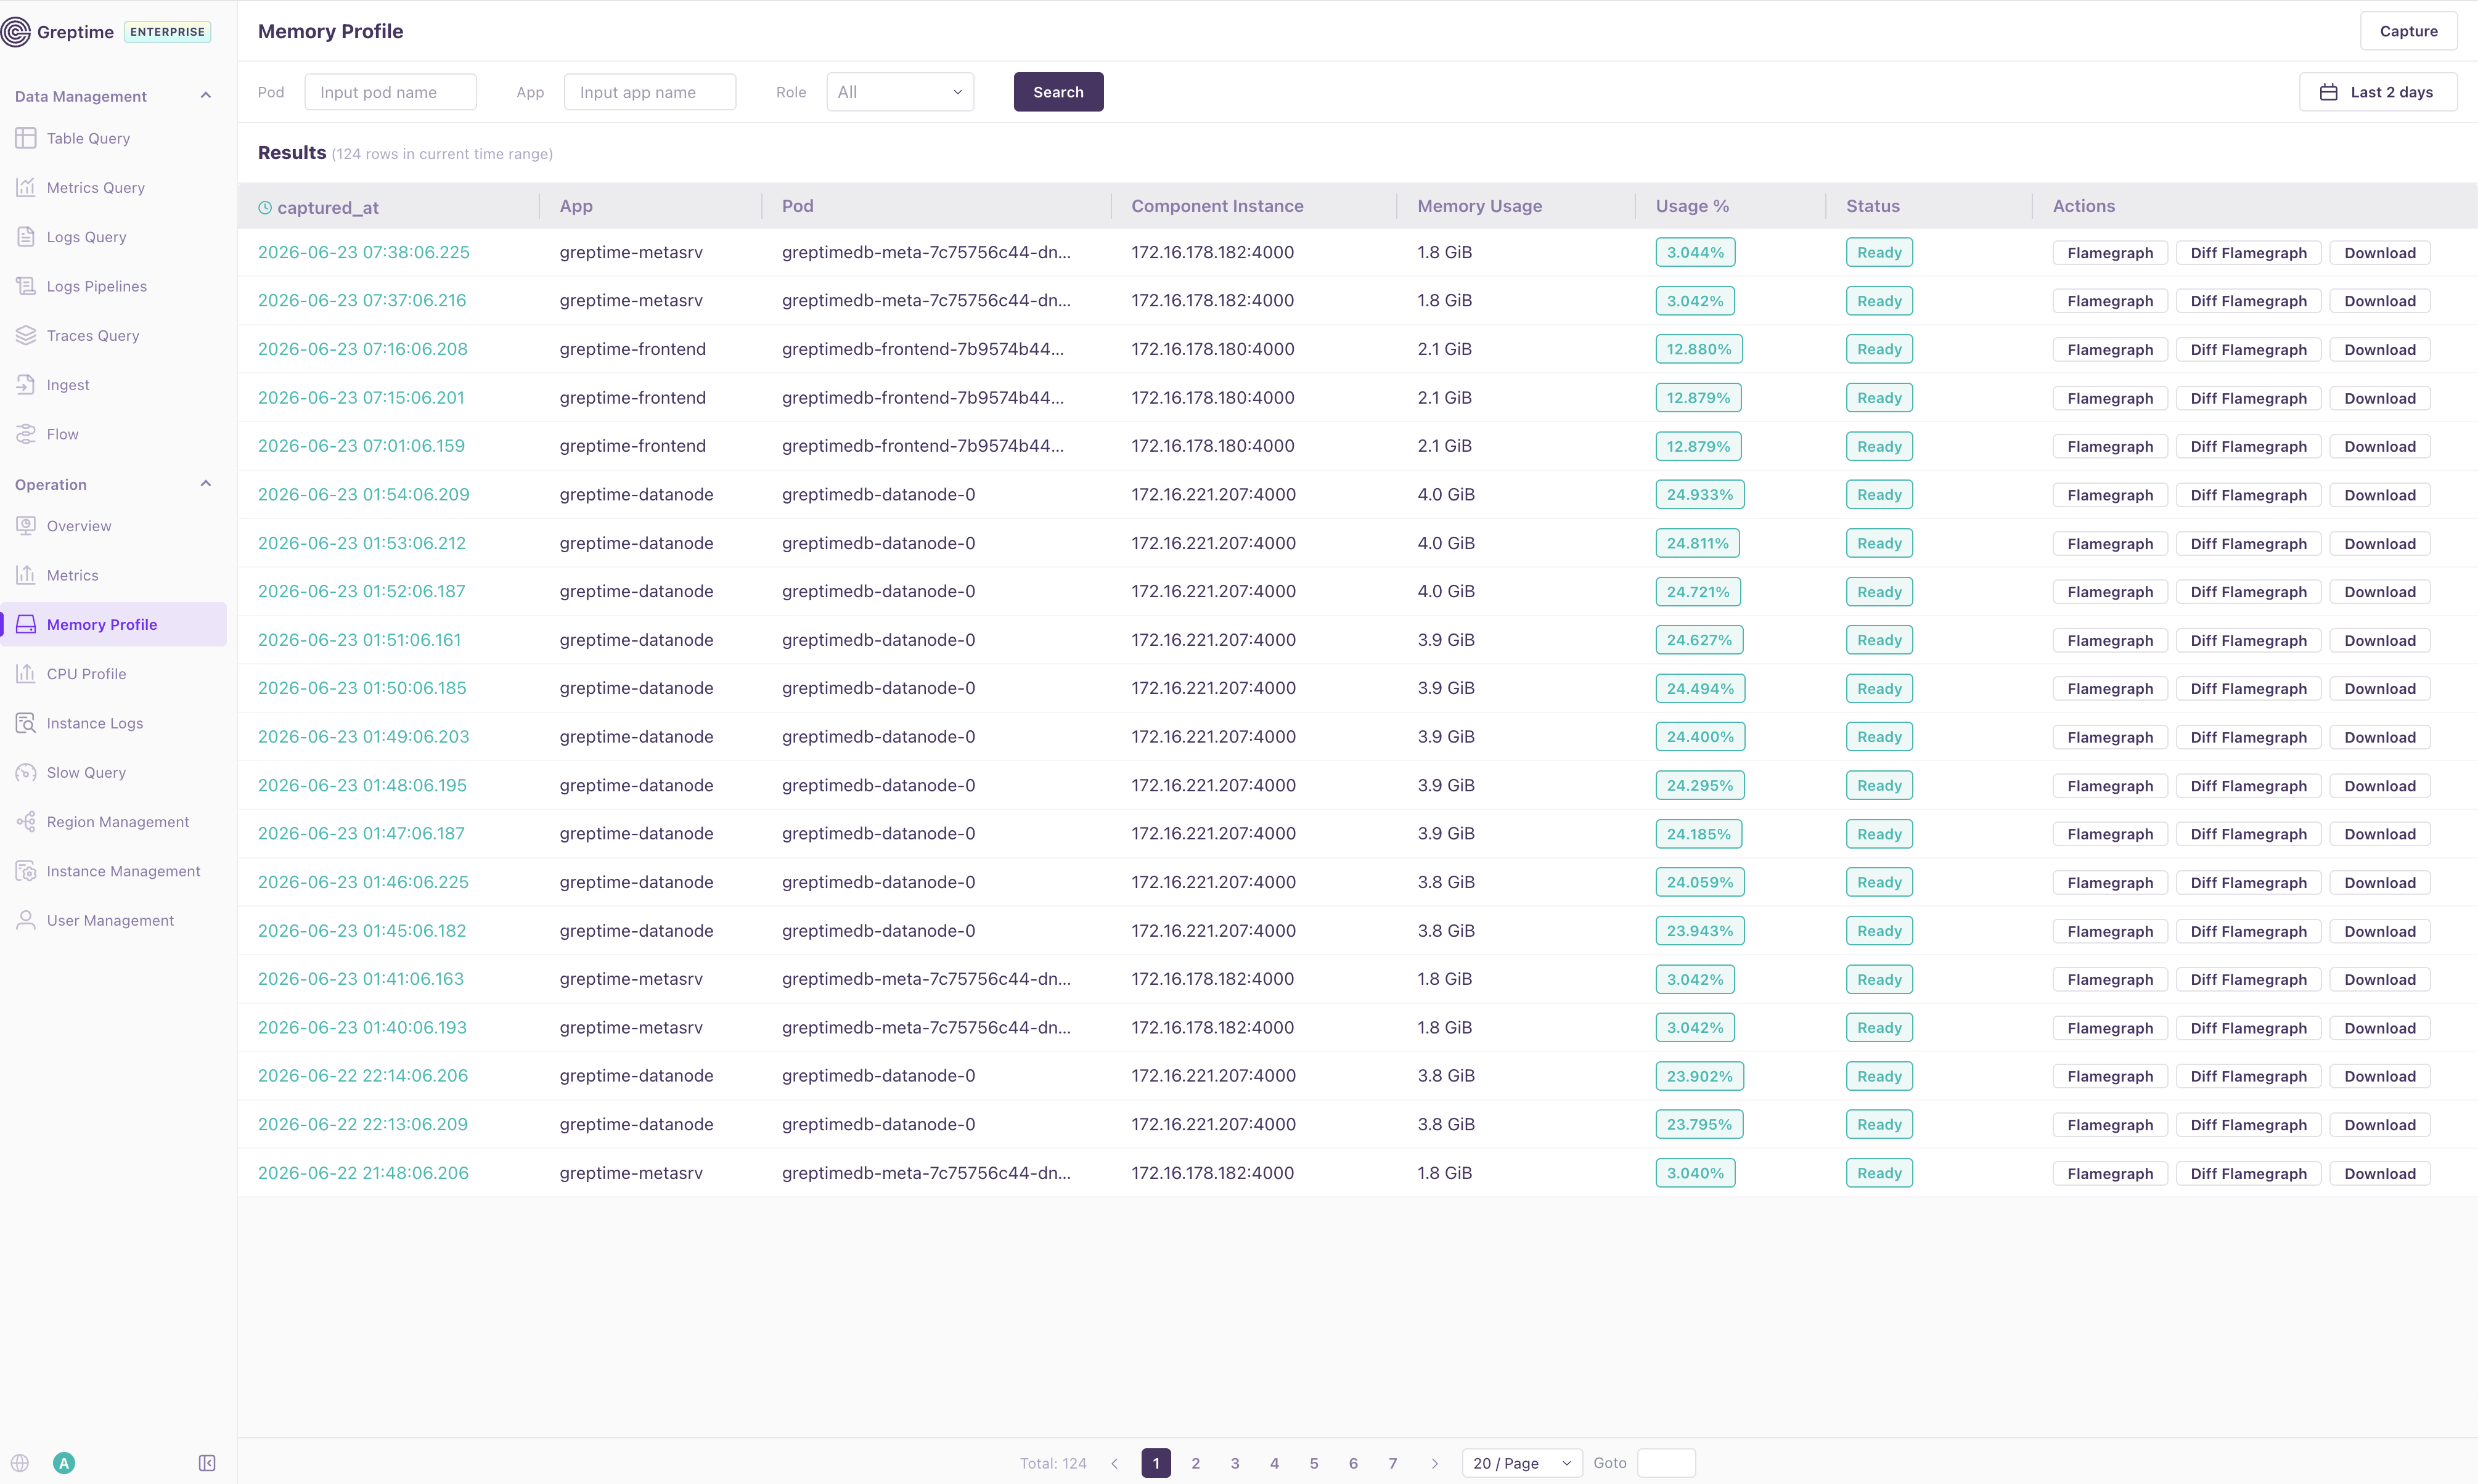Collapse Operation section
This screenshot has height=1484, width=2478.
point(206,484)
